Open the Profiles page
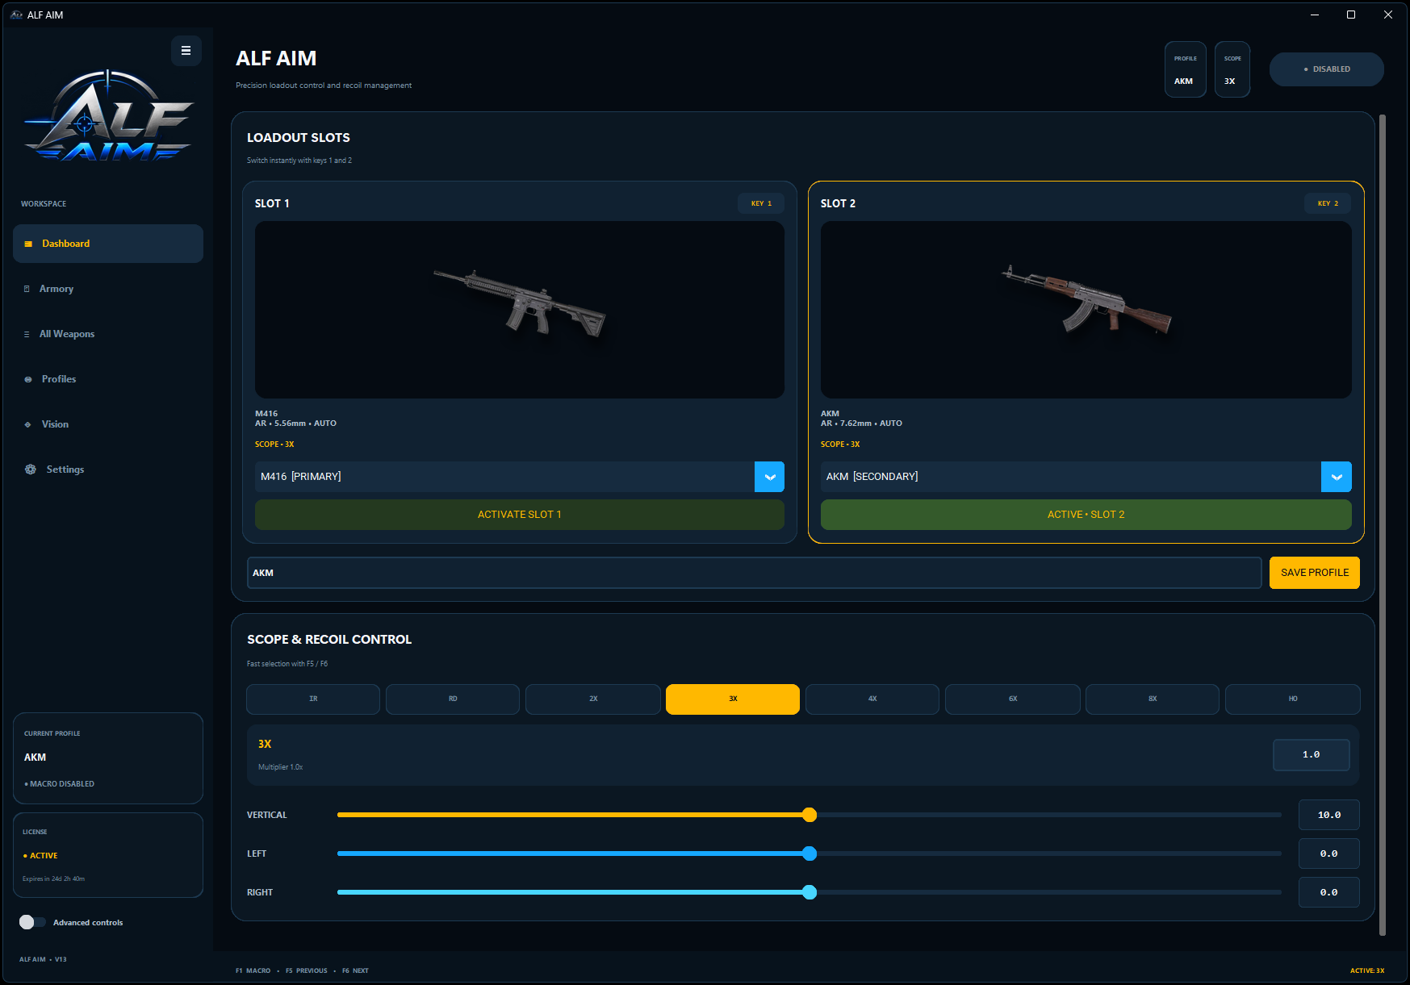Screen dimensions: 1410x985 click(108, 379)
